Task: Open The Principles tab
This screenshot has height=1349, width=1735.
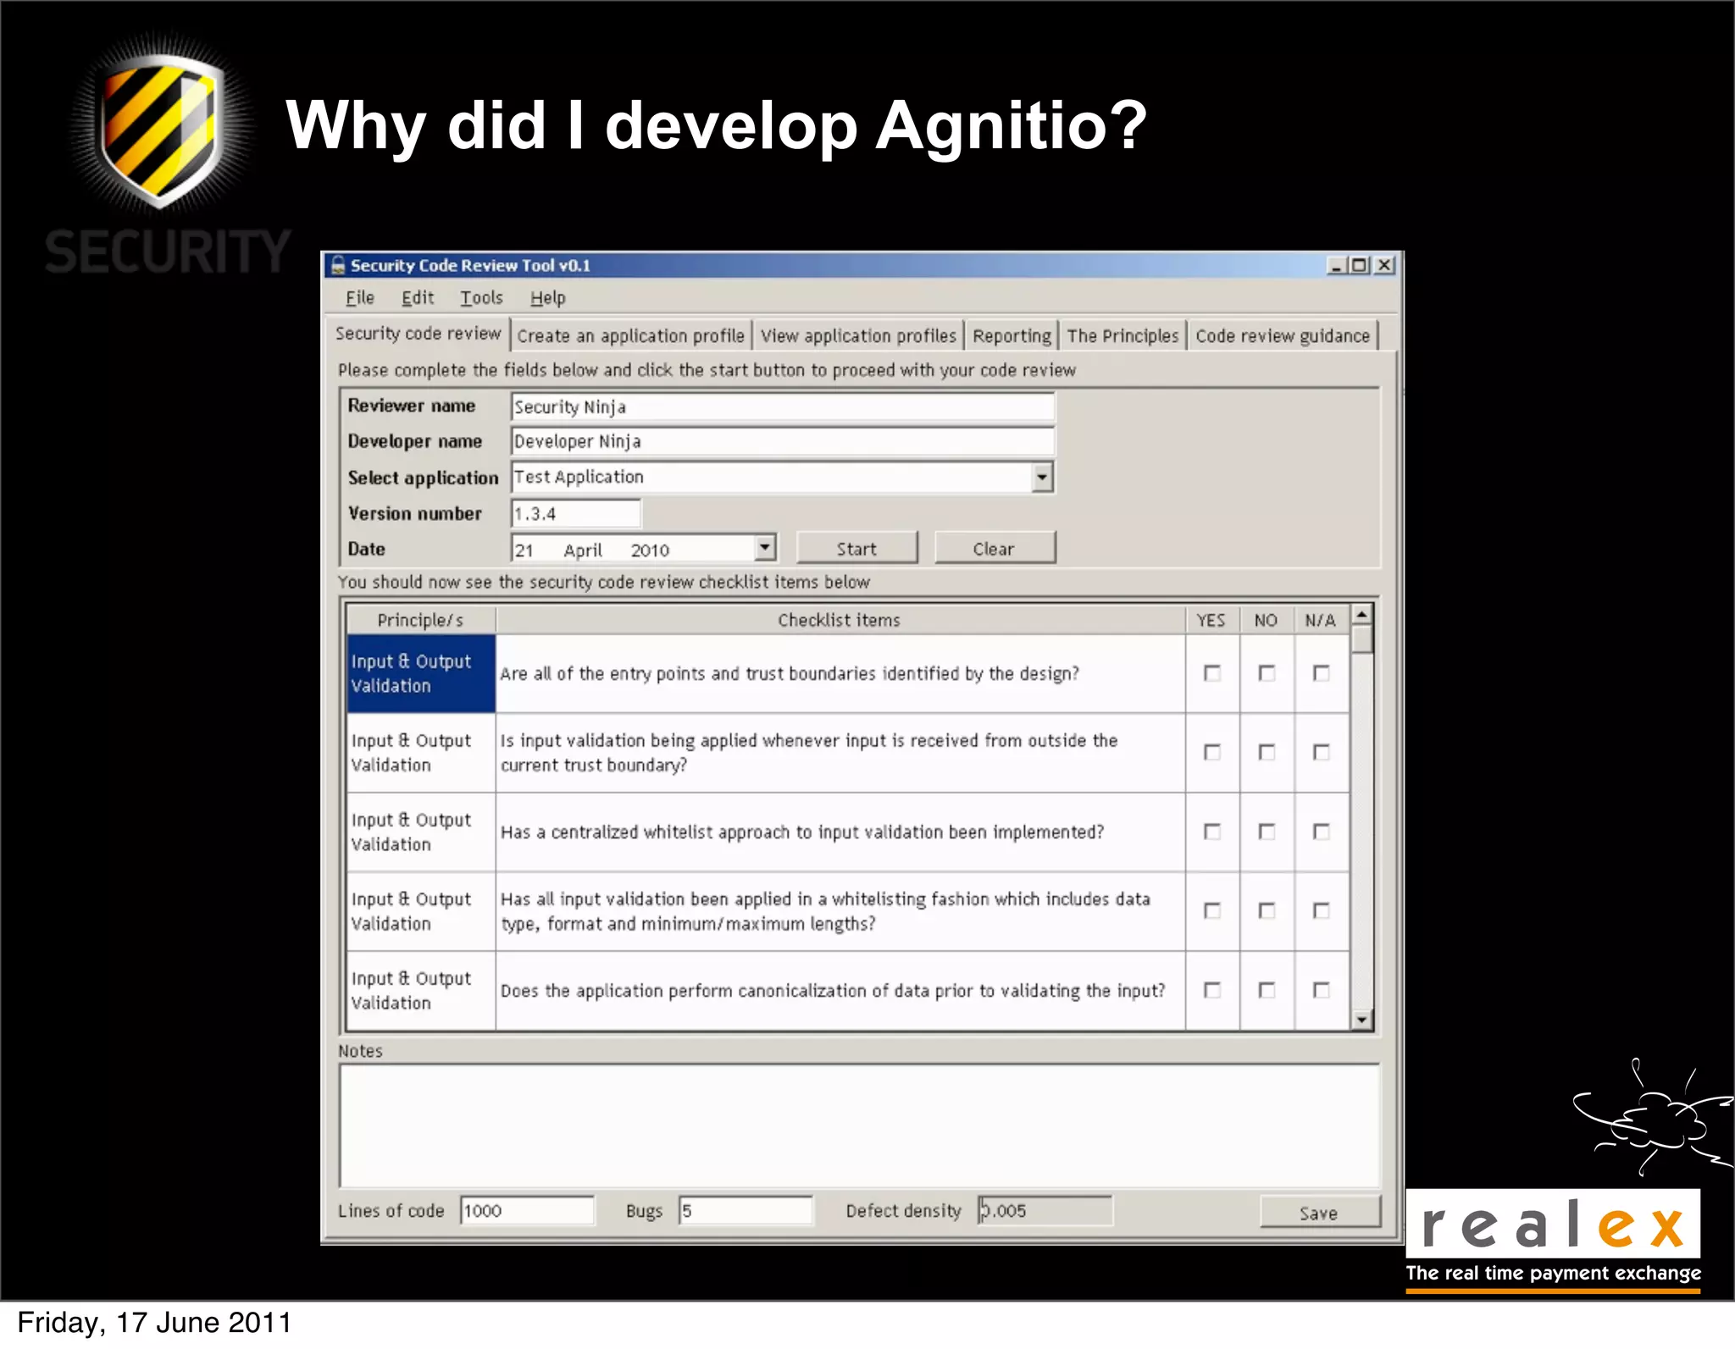Action: (x=1122, y=336)
